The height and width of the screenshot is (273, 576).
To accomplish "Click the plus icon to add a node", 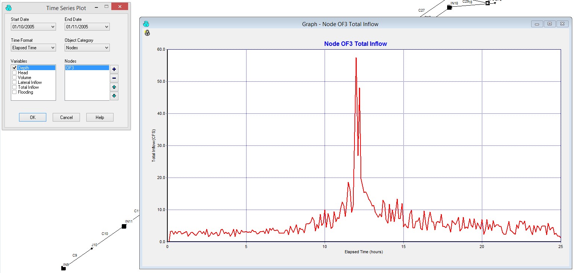I will (114, 69).
